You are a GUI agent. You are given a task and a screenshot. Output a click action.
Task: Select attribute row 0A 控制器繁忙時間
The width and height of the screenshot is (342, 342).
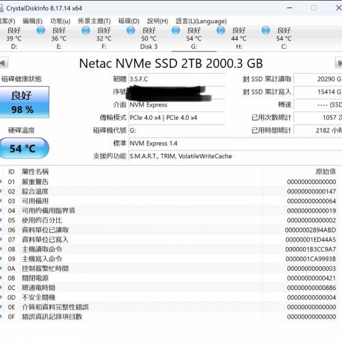(169, 269)
